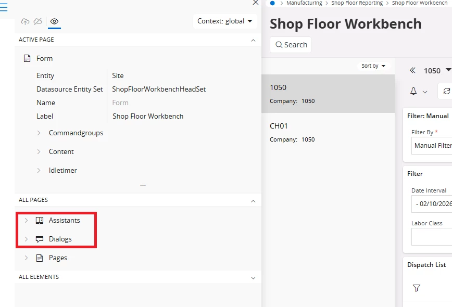Open the Context: global dropdown
The width and height of the screenshot is (452, 307).
click(x=225, y=21)
